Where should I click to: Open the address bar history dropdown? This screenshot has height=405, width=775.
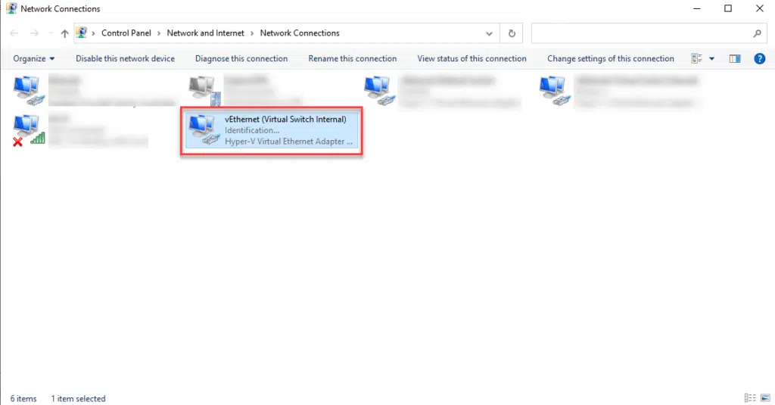[x=489, y=33]
